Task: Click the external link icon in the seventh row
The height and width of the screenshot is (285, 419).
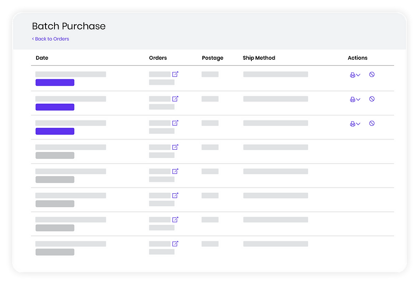Action: point(175,219)
